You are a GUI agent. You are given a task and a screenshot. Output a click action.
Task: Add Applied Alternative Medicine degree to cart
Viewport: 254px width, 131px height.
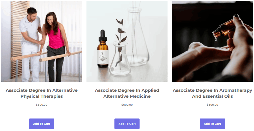click(x=127, y=124)
